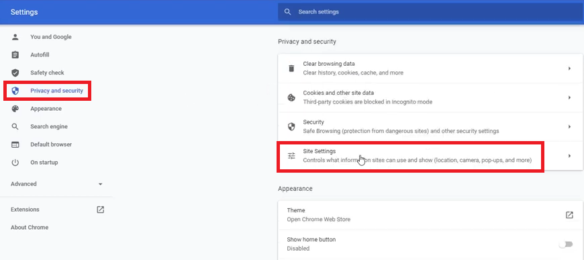Click the right arrow on the Site Settings row
Image resolution: width=584 pixels, height=260 pixels.
coord(569,156)
